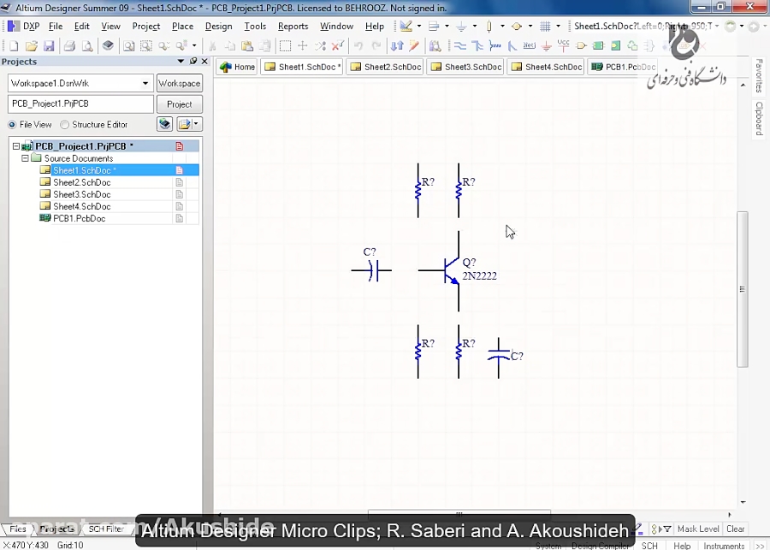770x550 pixels.
Task: Select the GND power port tool
Action: pos(546,44)
